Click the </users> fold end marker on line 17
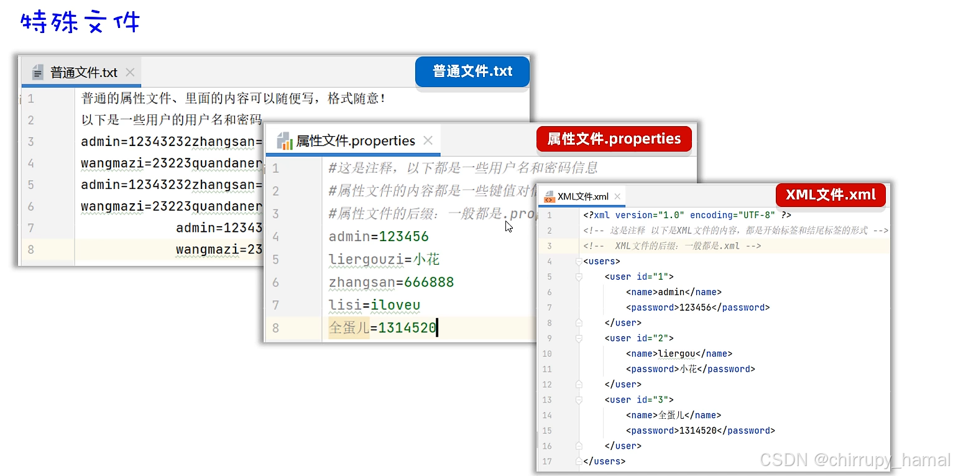 click(579, 461)
